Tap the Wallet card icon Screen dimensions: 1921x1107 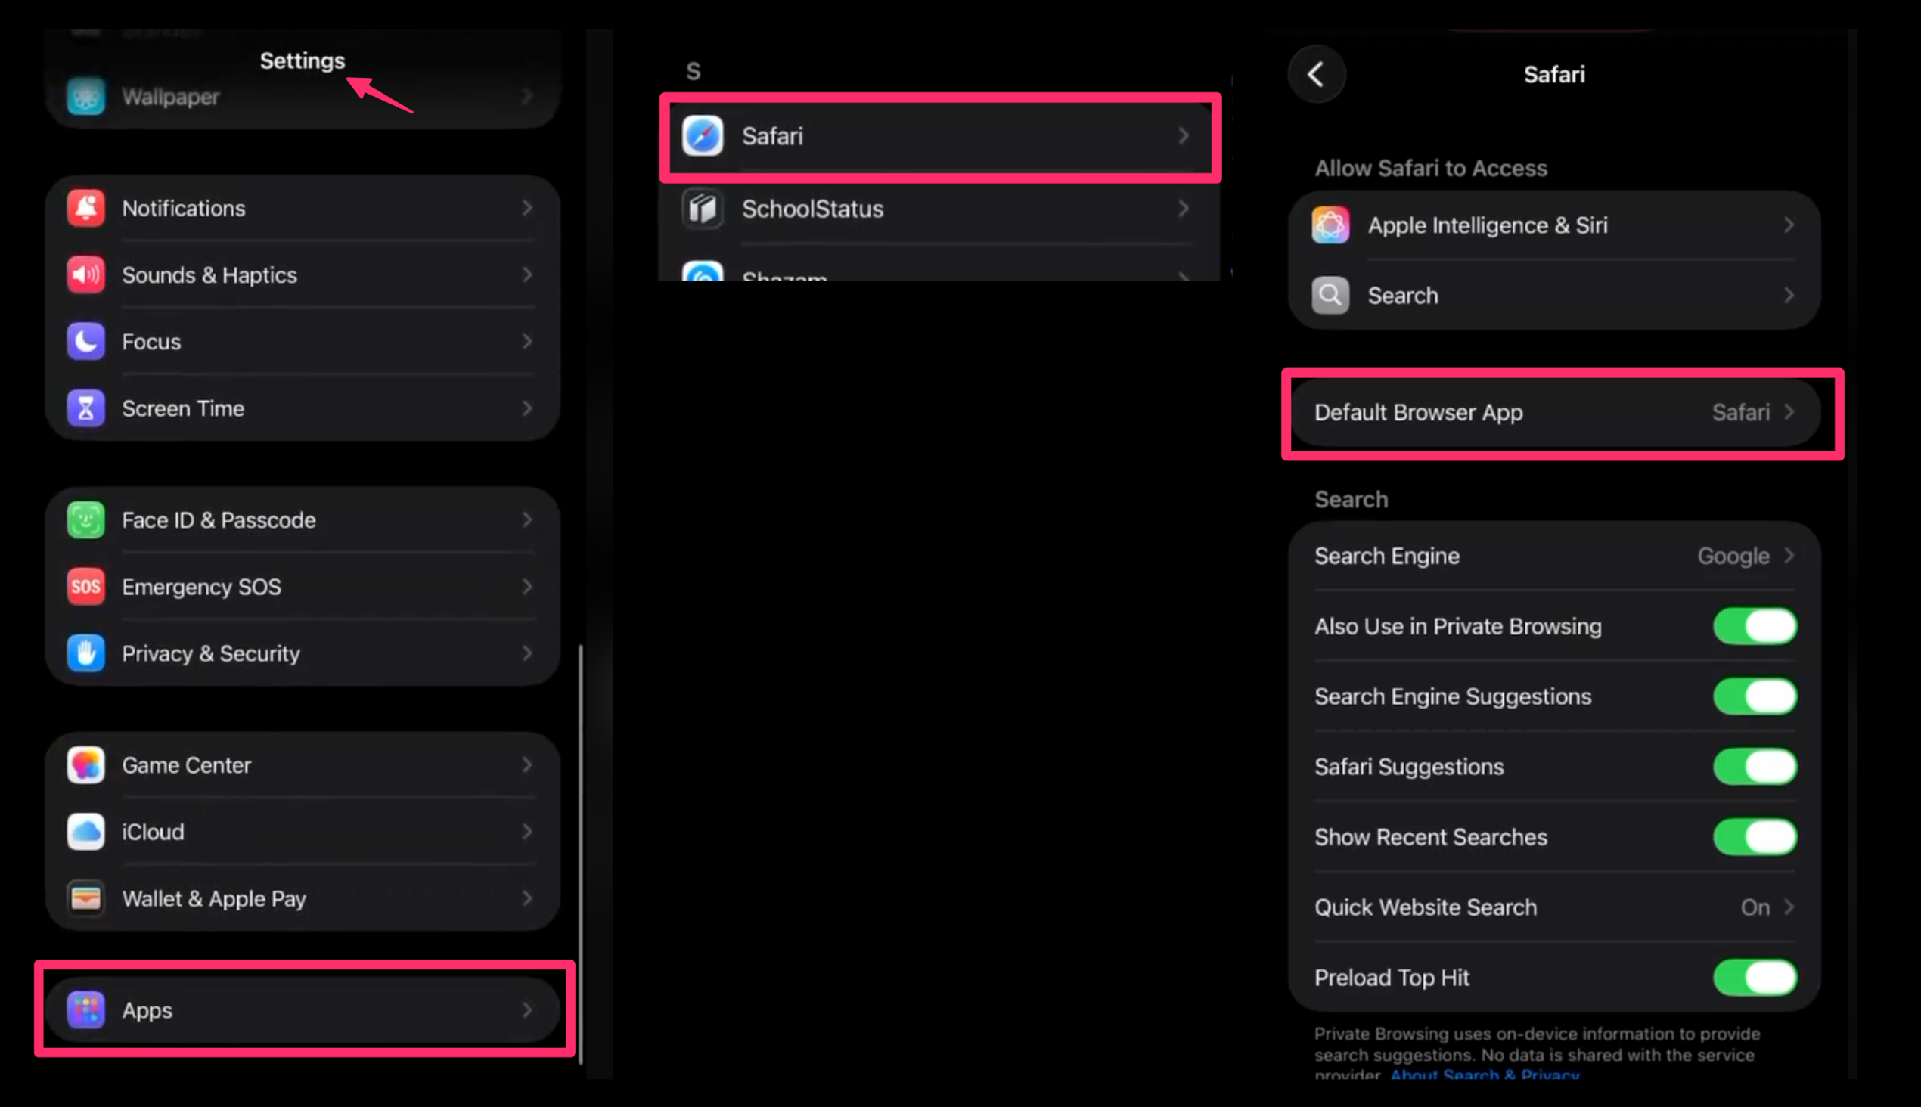(86, 898)
